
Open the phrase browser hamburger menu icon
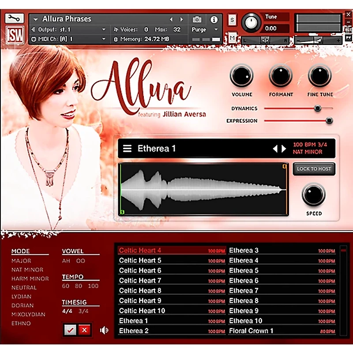click(x=127, y=149)
